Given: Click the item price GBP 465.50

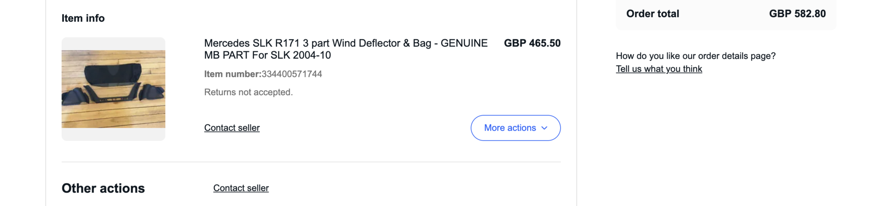Looking at the screenshot, I should pos(532,43).
